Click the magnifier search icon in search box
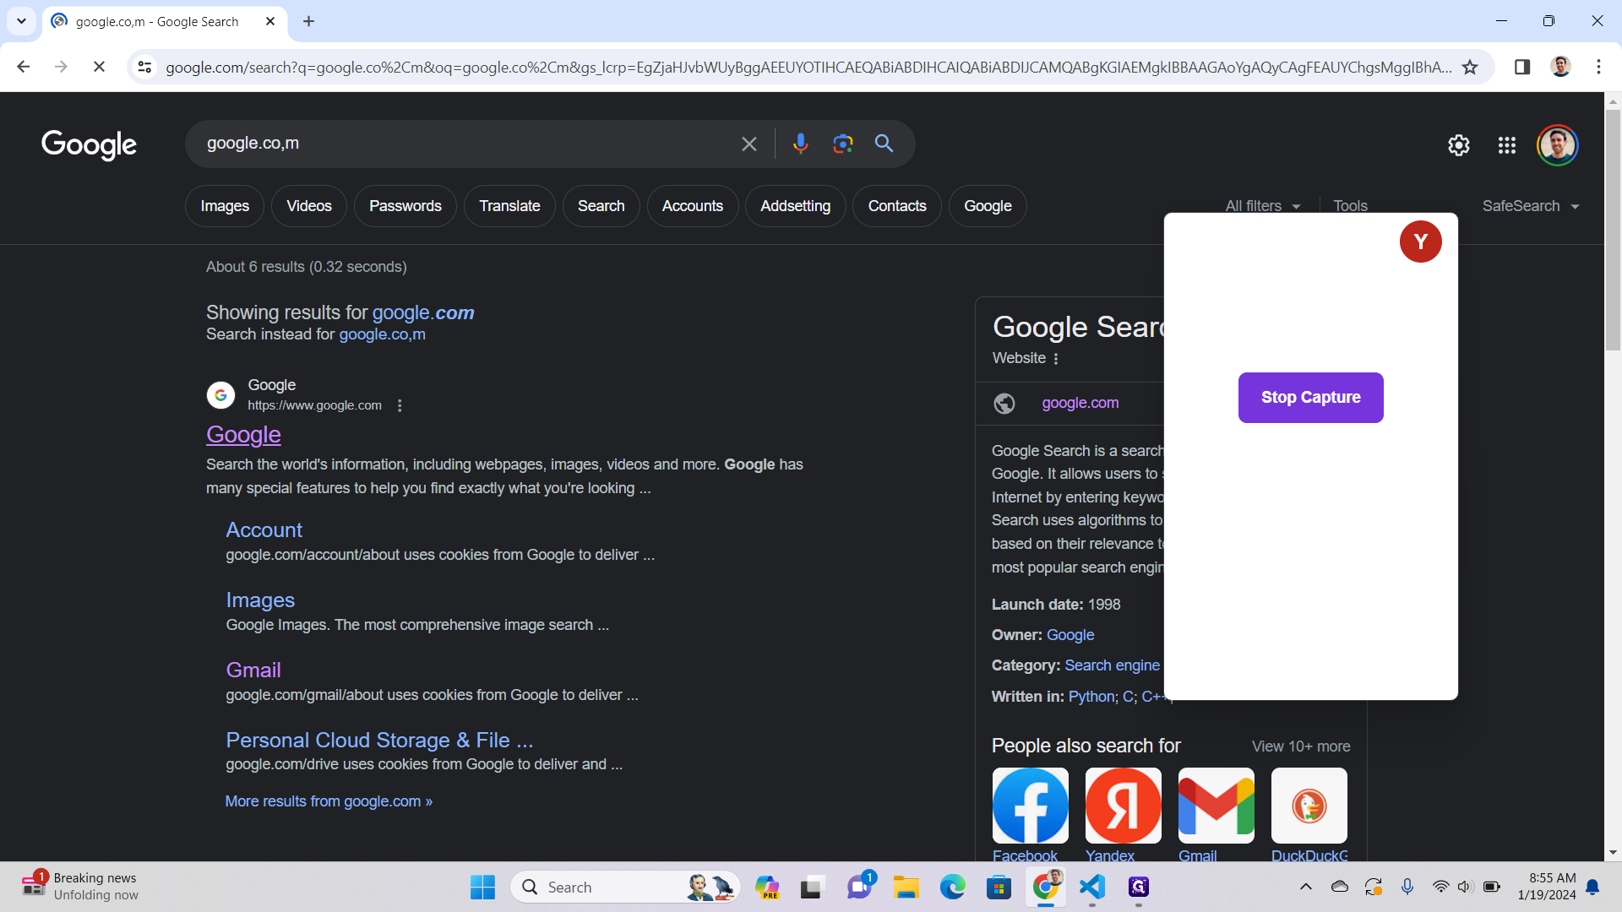 [884, 144]
